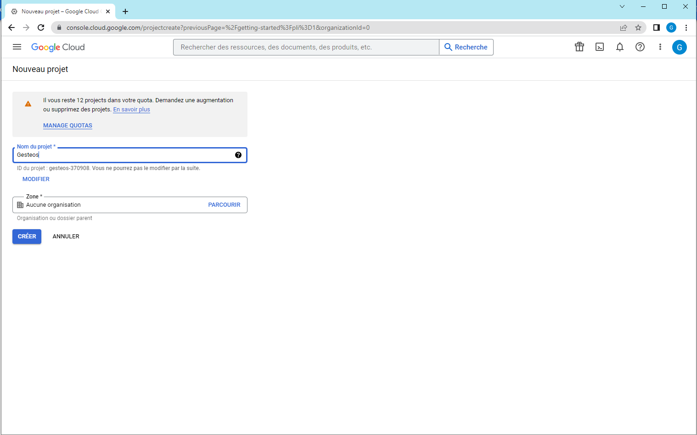Click the project name help tooltip icon
The height and width of the screenshot is (435, 697).
(238, 155)
